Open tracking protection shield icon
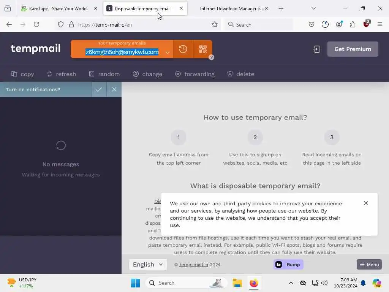389x292 pixels. pos(61,24)
